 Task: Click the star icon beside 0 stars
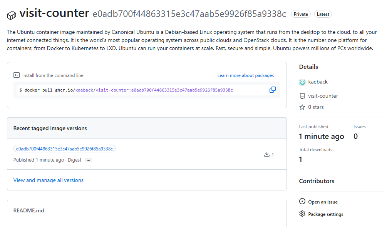pos(302,107)
